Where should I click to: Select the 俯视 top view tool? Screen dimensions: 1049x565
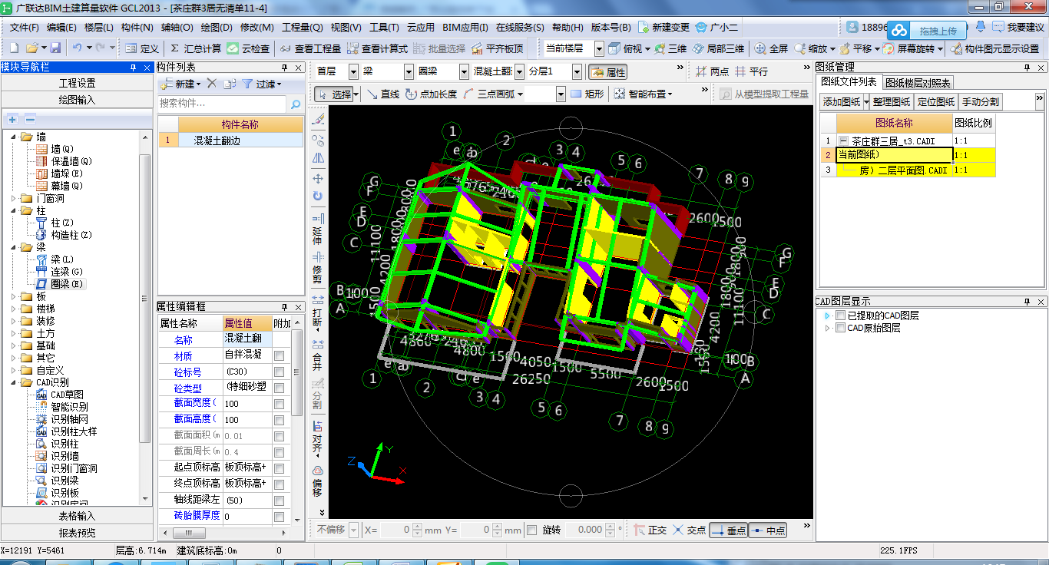tap(624, 48)
